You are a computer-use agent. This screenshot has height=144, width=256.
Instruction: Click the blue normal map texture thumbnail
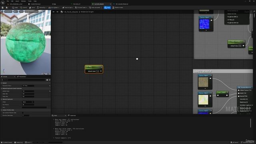coord(204,24)
